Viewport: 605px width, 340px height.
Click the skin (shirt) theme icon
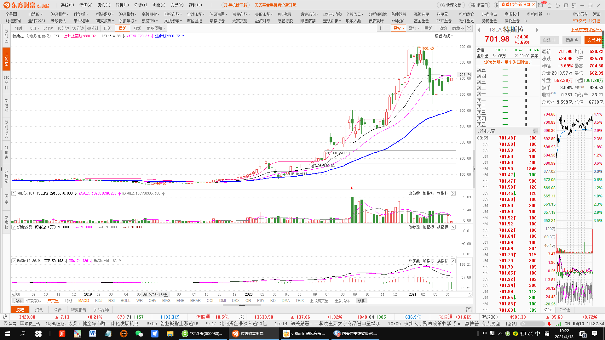point(566,5)
